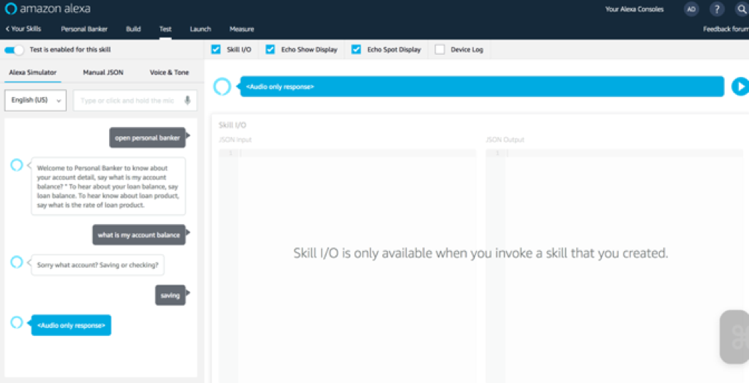Click the JSON Output label
Image resolution: width=749 pixels, height=383 pixels.
pos(505,140)
